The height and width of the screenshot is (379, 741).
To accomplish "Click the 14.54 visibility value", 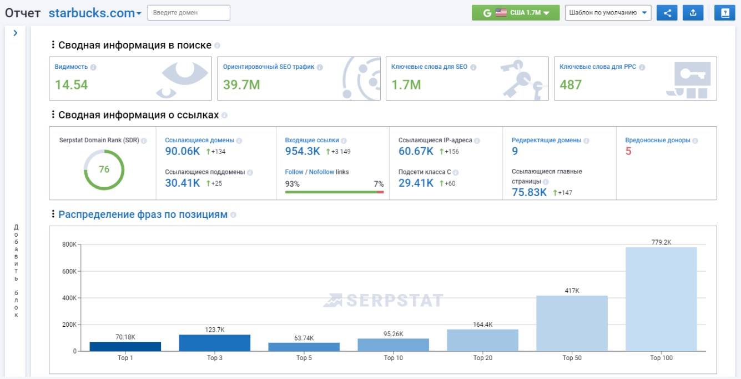I will click(71, 84).
